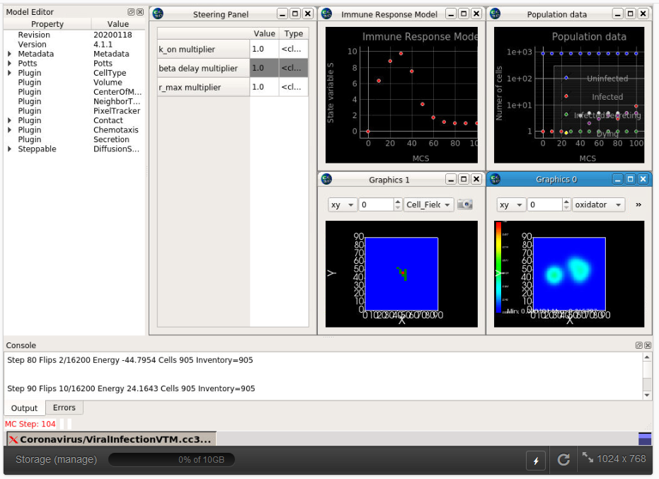The width and height of the screenshot is (659, 479).
Task: Click the refresh icon in bottom bar
Action: pos(563,460)
